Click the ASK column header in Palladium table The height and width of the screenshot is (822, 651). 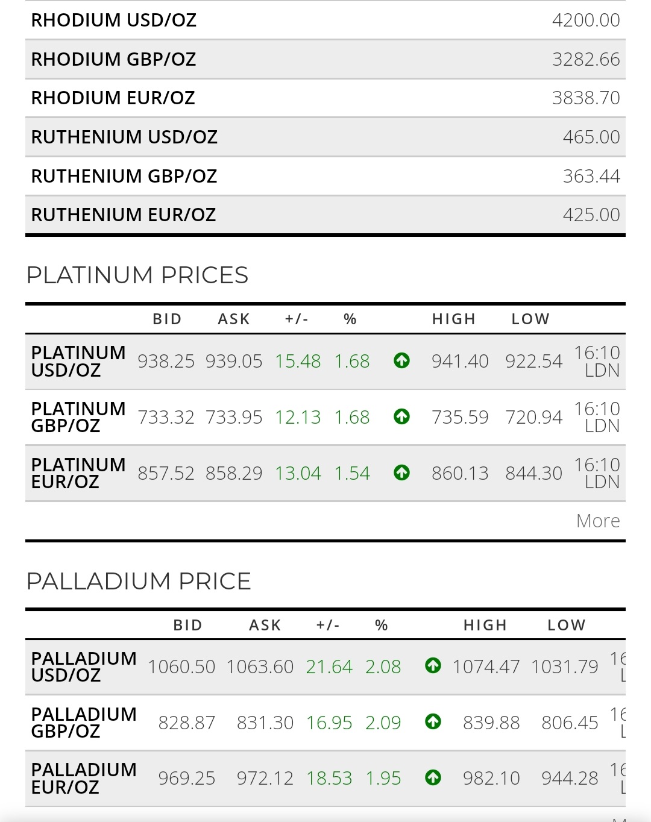pyautogui.click(x=265, y=625)
